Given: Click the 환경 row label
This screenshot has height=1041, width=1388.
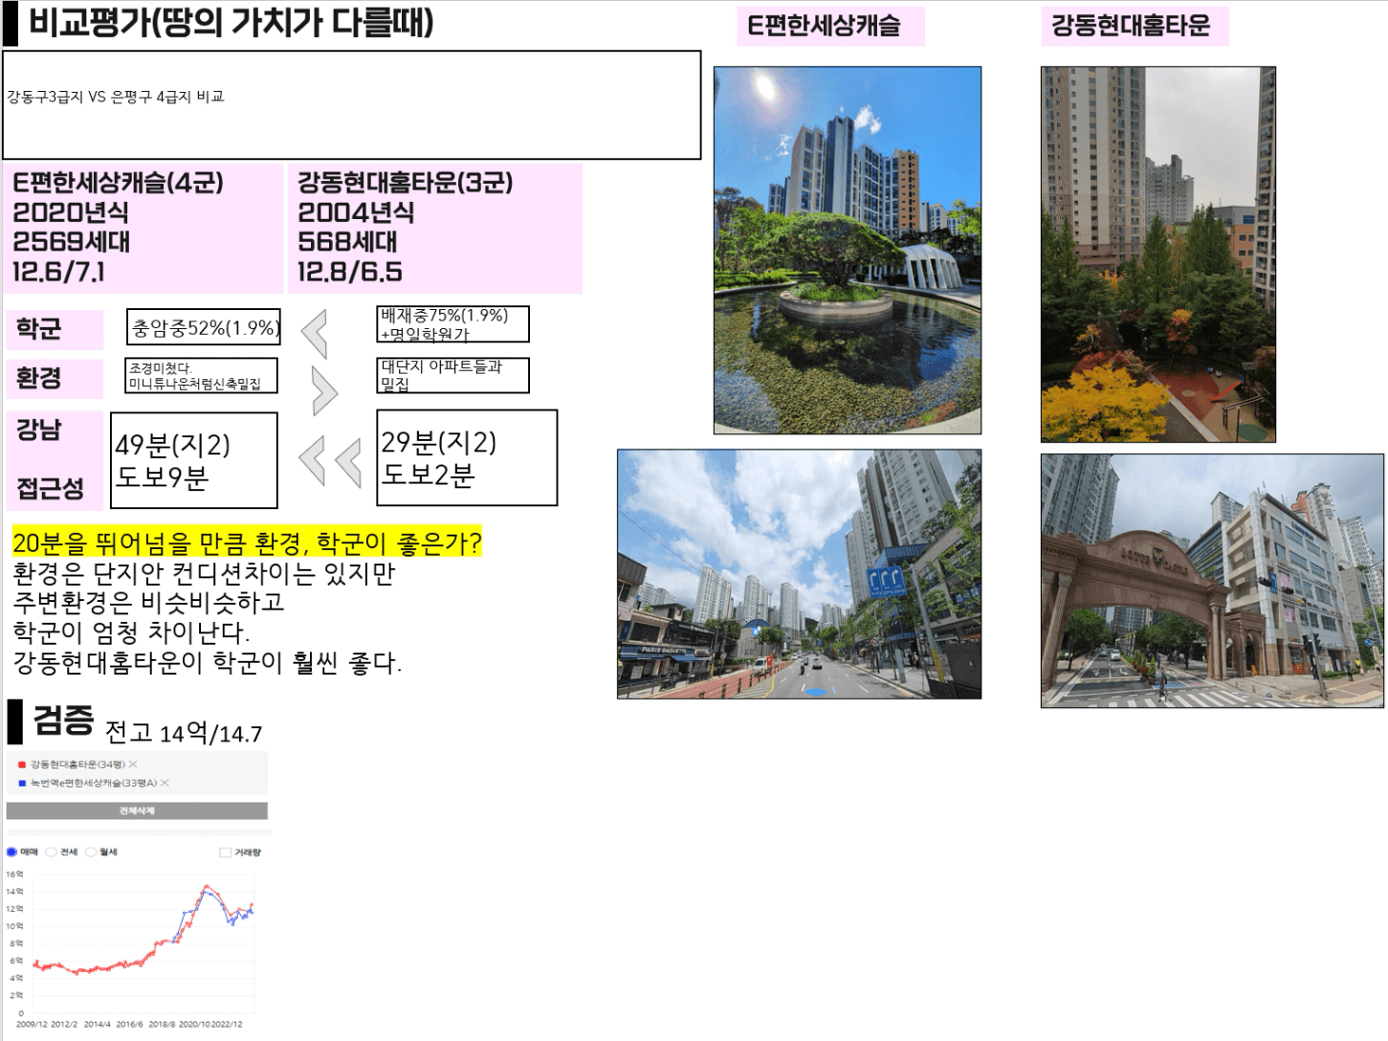Looking at the screenshot, I should click(x=55, y=378).
